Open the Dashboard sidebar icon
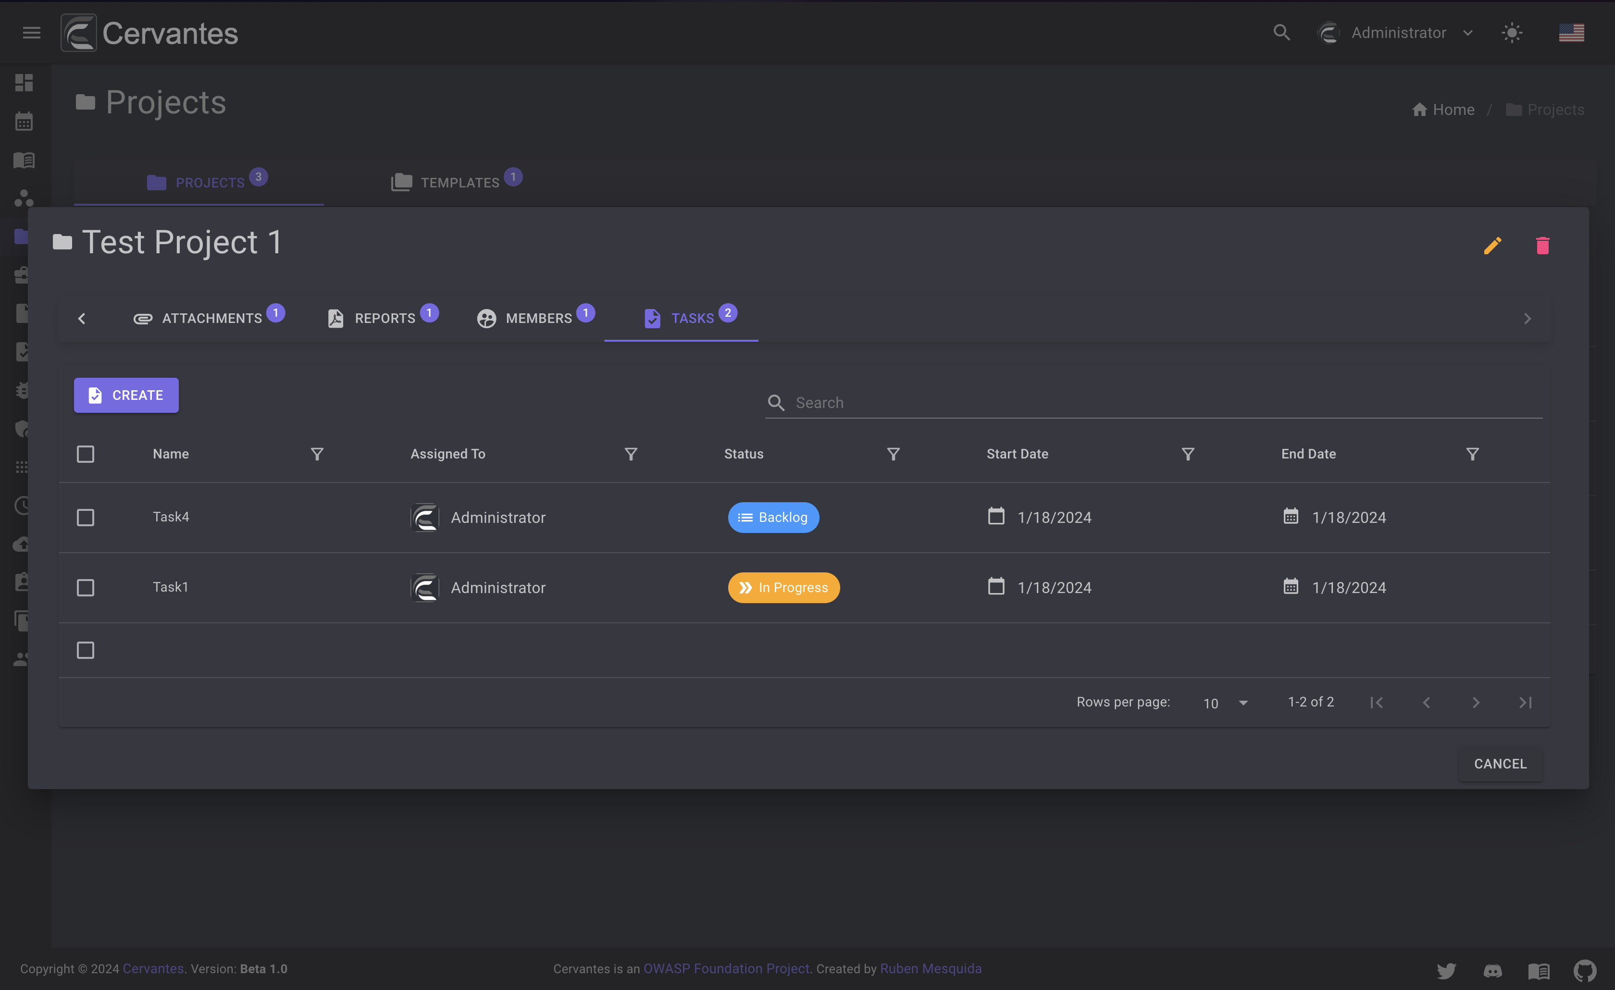 [x=24, y=83]
